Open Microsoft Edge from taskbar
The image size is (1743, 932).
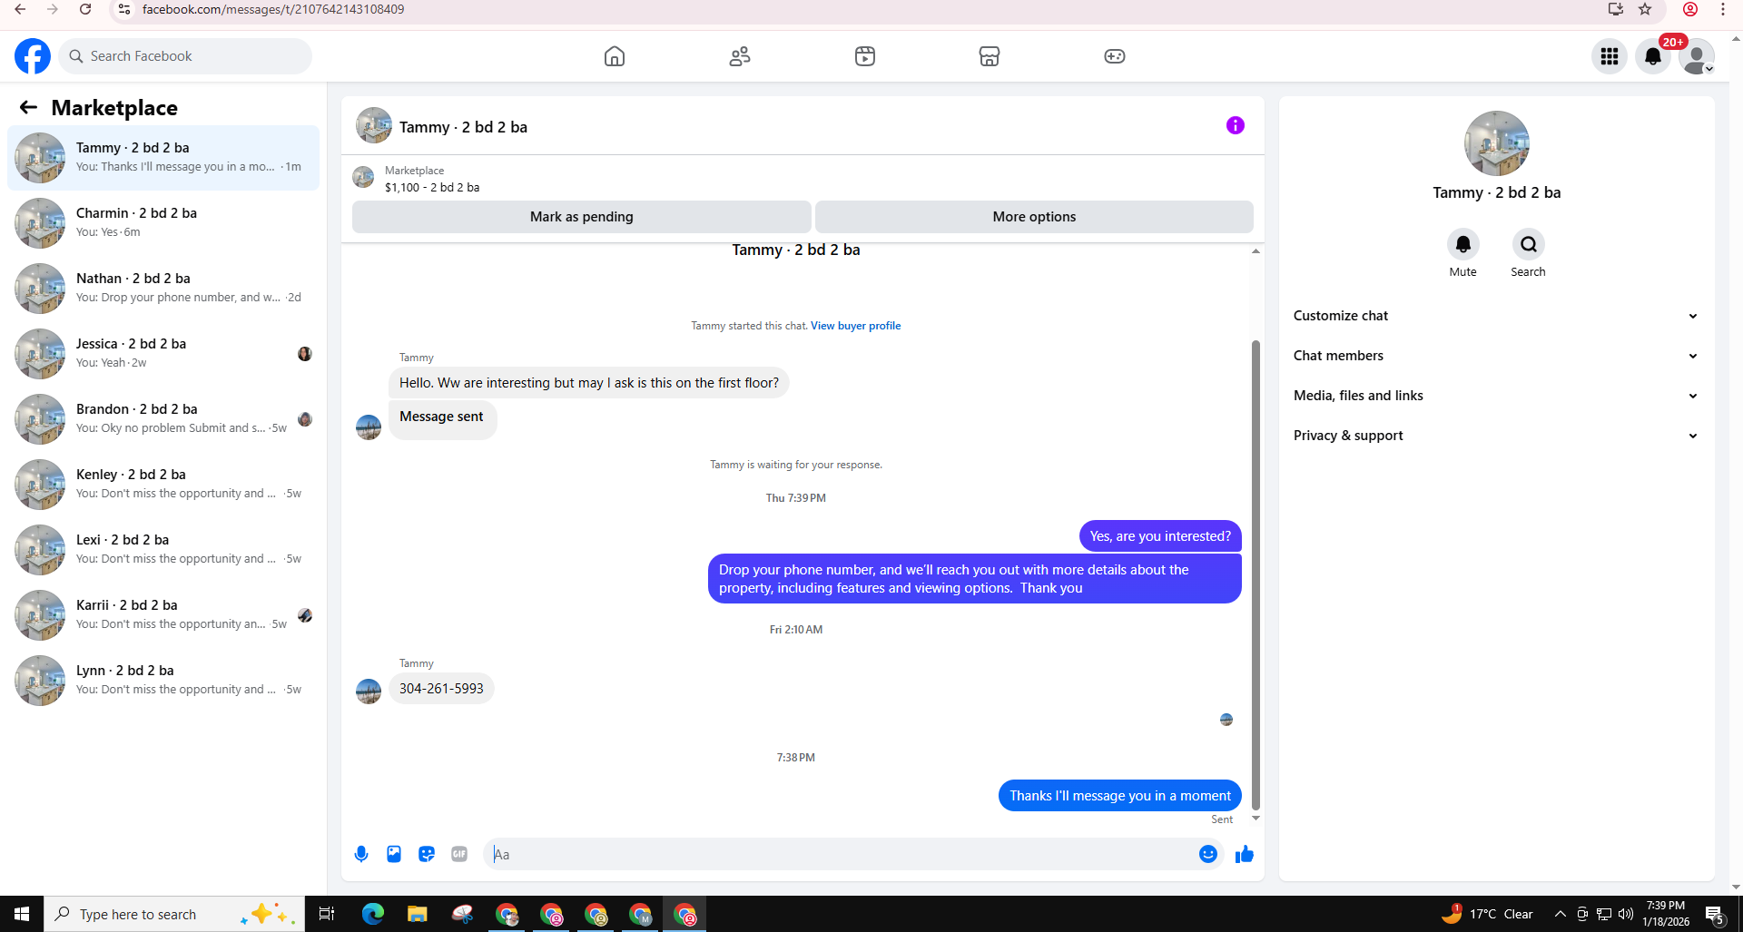coord(373,914)
